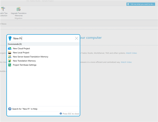Open the first Watch Video link
This screenshot has width=158, height=122.
[131, 53]
